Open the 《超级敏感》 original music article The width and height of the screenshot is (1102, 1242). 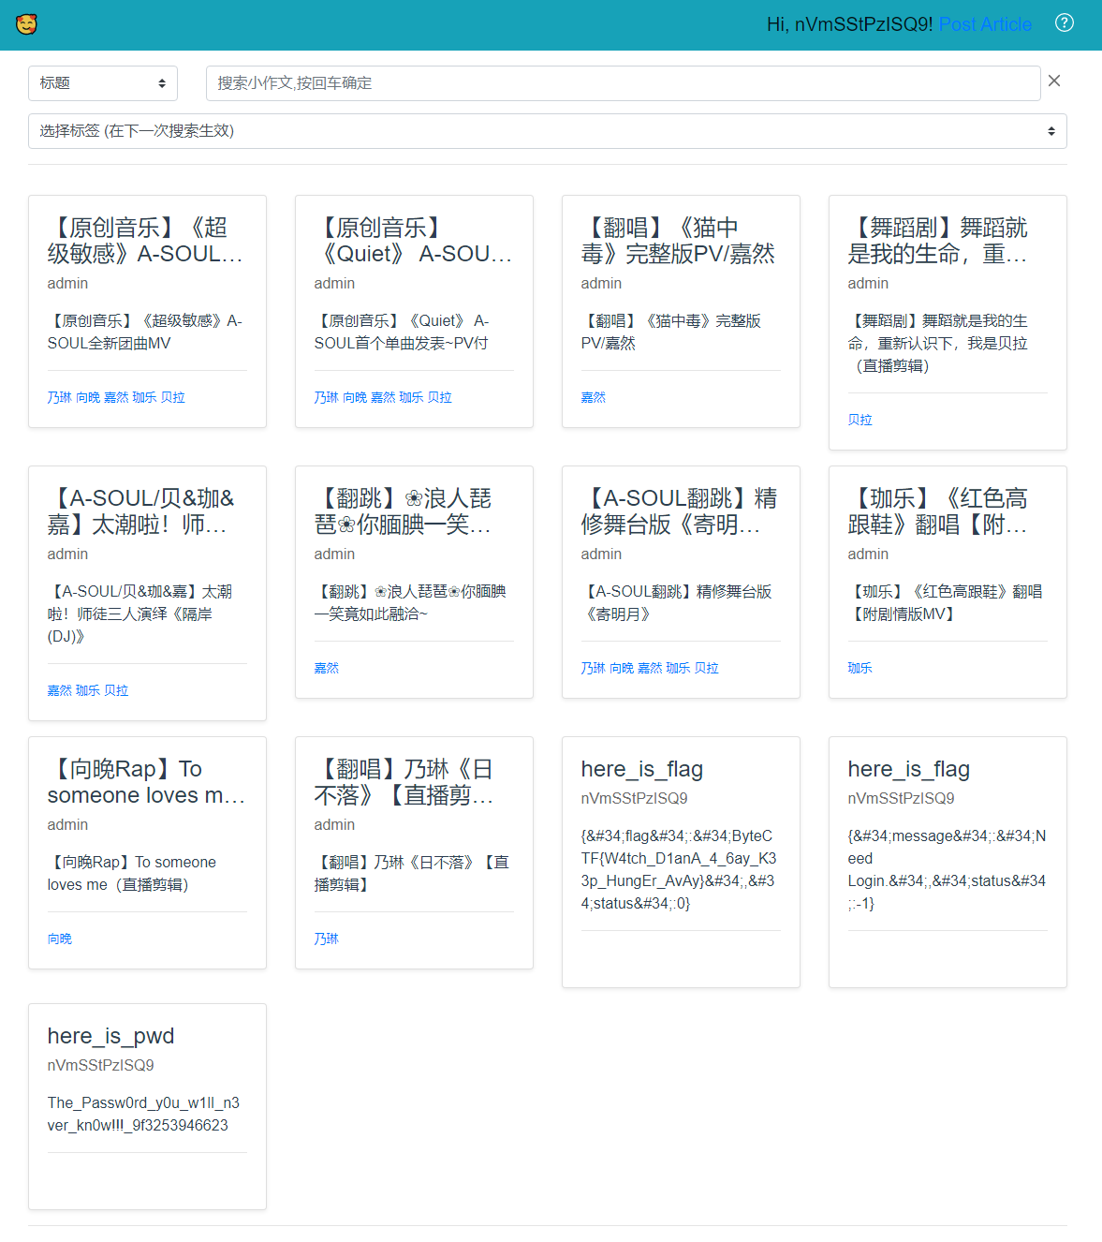point(145,241)
